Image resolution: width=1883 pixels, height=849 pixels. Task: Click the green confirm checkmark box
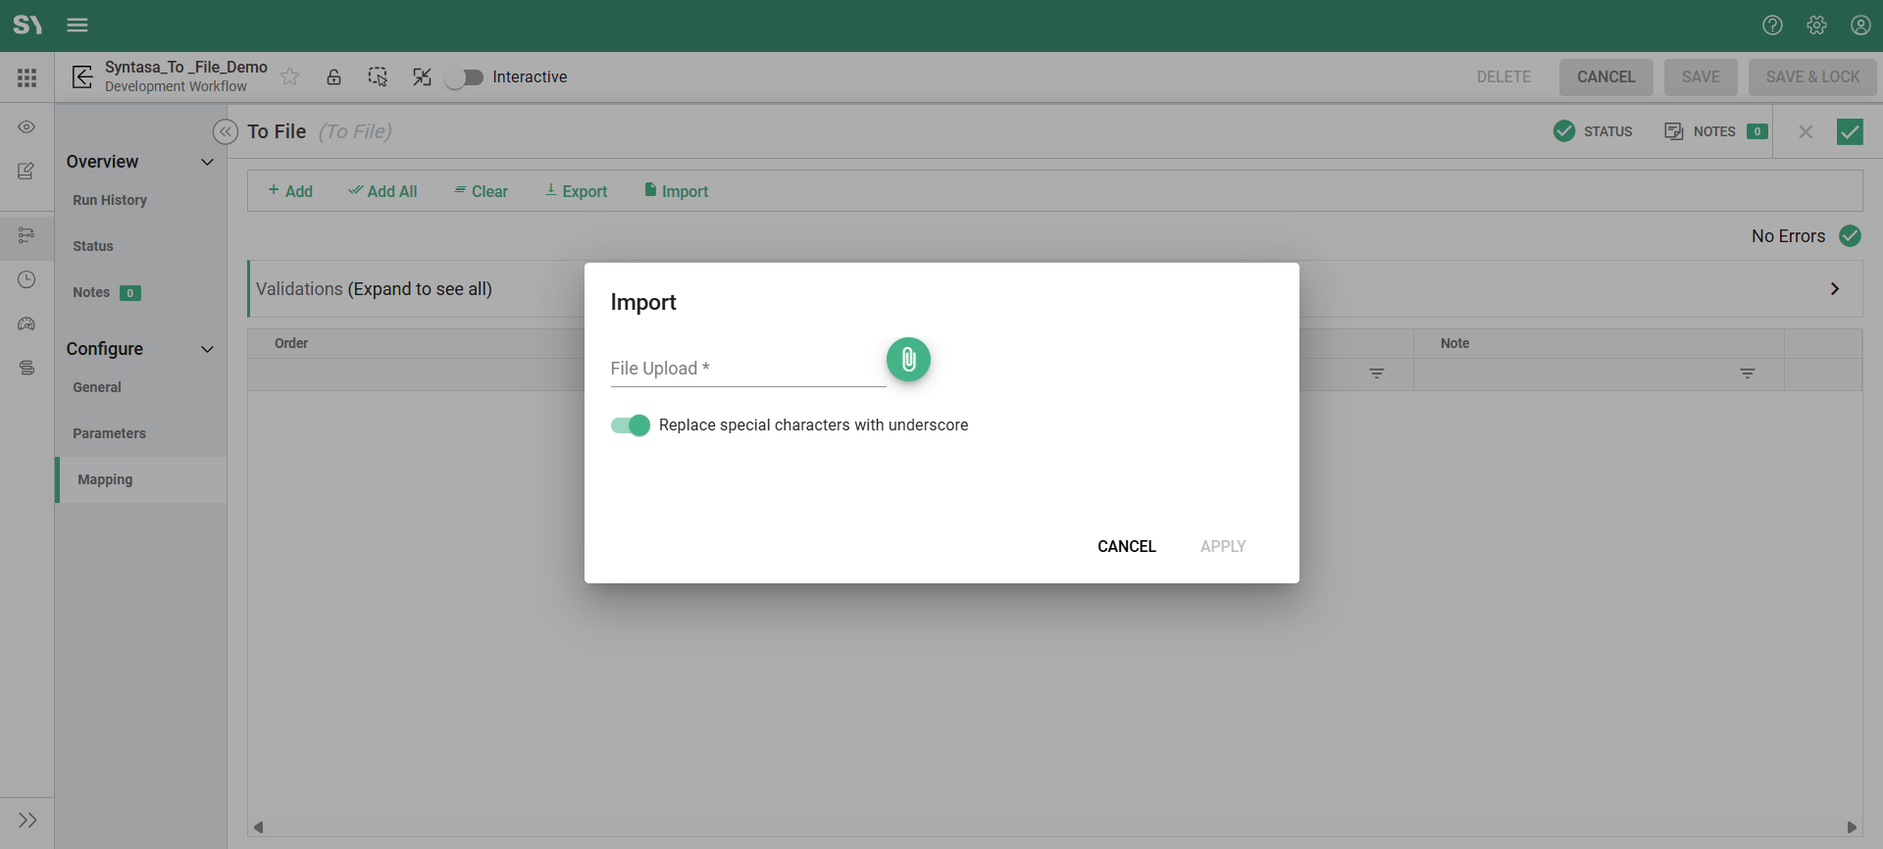point(1850,131)
